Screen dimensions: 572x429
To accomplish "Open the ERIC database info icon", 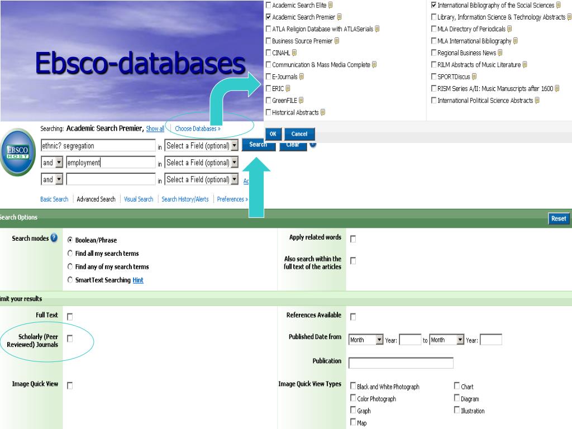I will 288,88.
